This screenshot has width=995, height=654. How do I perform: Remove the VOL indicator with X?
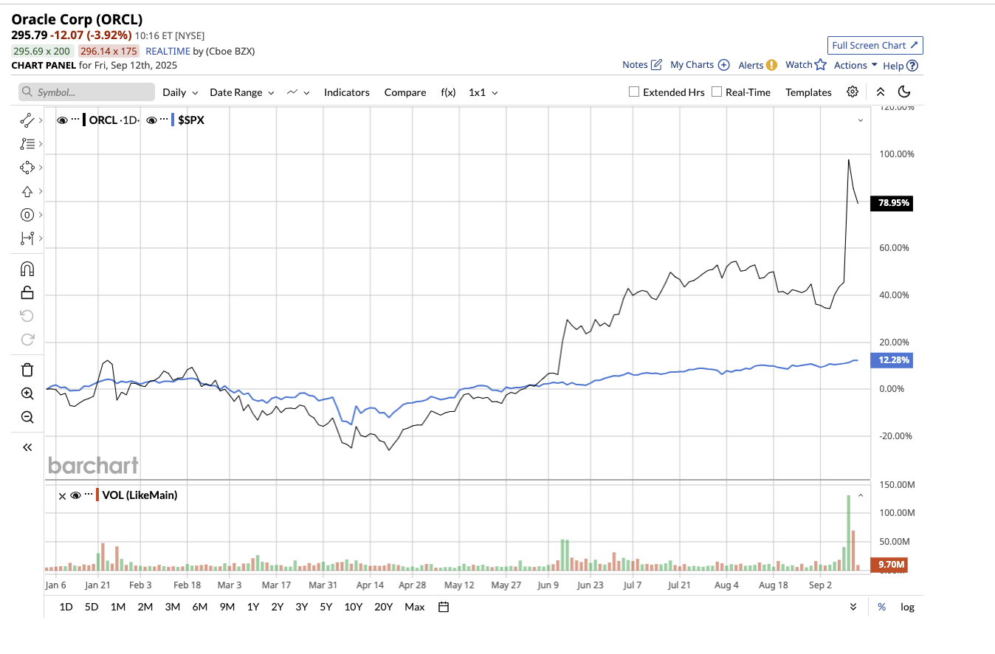[63, 495]
